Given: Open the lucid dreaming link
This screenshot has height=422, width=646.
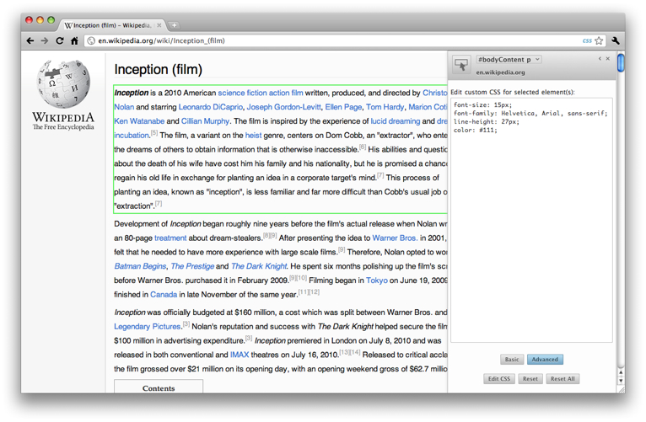Looking at the screenshot, I should tap(396, 121).
